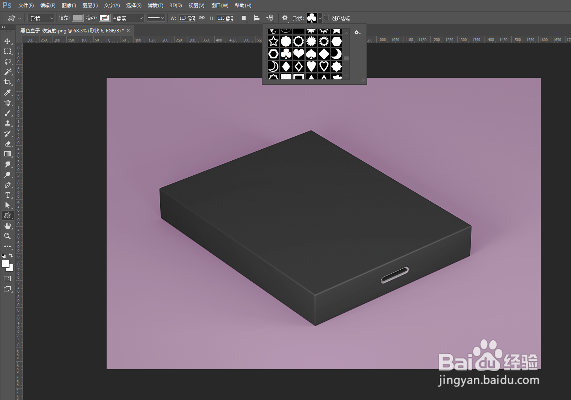This screenshot has width=571, height=400.
Task: Open path arrangement options in options bar
Action: (x=270, y=18)
